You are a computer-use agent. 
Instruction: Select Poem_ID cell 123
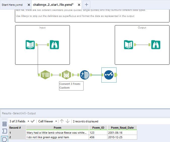(98, 133)
